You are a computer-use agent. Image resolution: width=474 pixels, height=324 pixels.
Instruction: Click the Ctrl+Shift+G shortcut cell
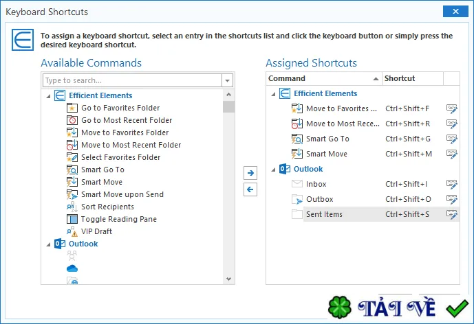point(408,139)
